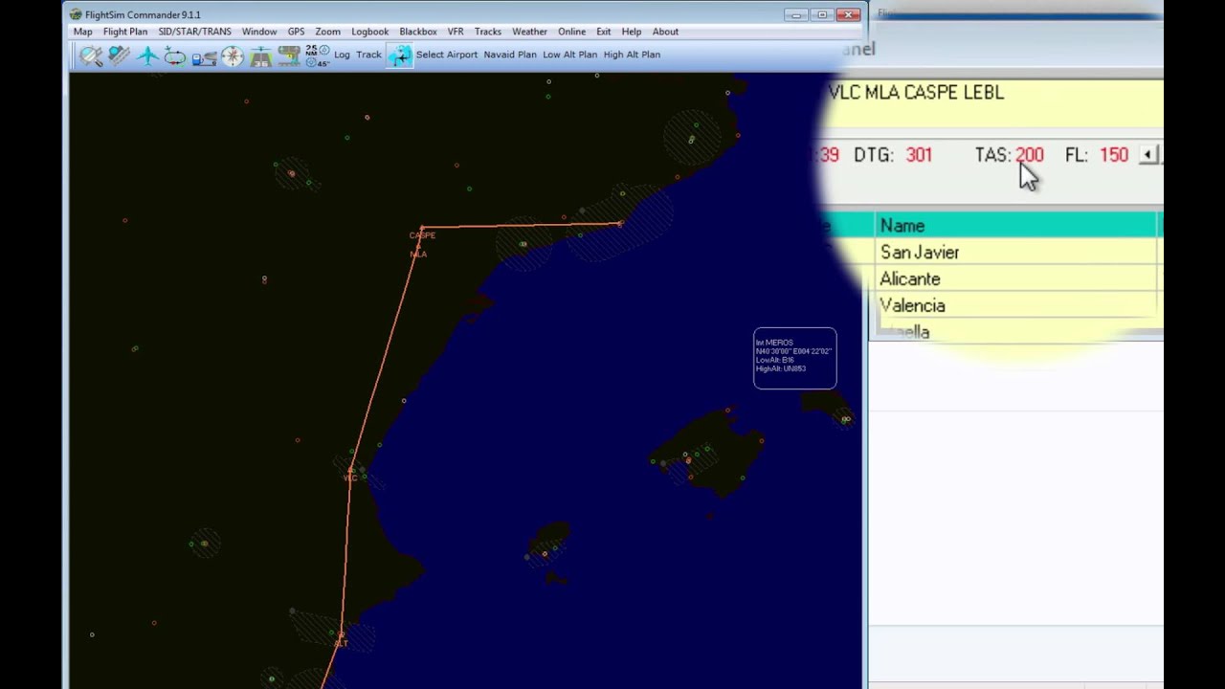Open the About menu
The width and height of the screenshot is (1225, 689).
pyautogui.click(x=665, y=32)
